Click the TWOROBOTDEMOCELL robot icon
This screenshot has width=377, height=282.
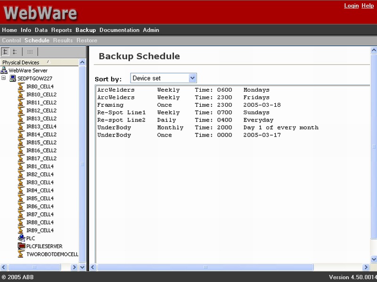[21, 254]
